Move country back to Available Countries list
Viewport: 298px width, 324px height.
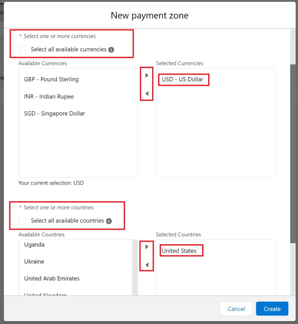(x=147, y=265)
